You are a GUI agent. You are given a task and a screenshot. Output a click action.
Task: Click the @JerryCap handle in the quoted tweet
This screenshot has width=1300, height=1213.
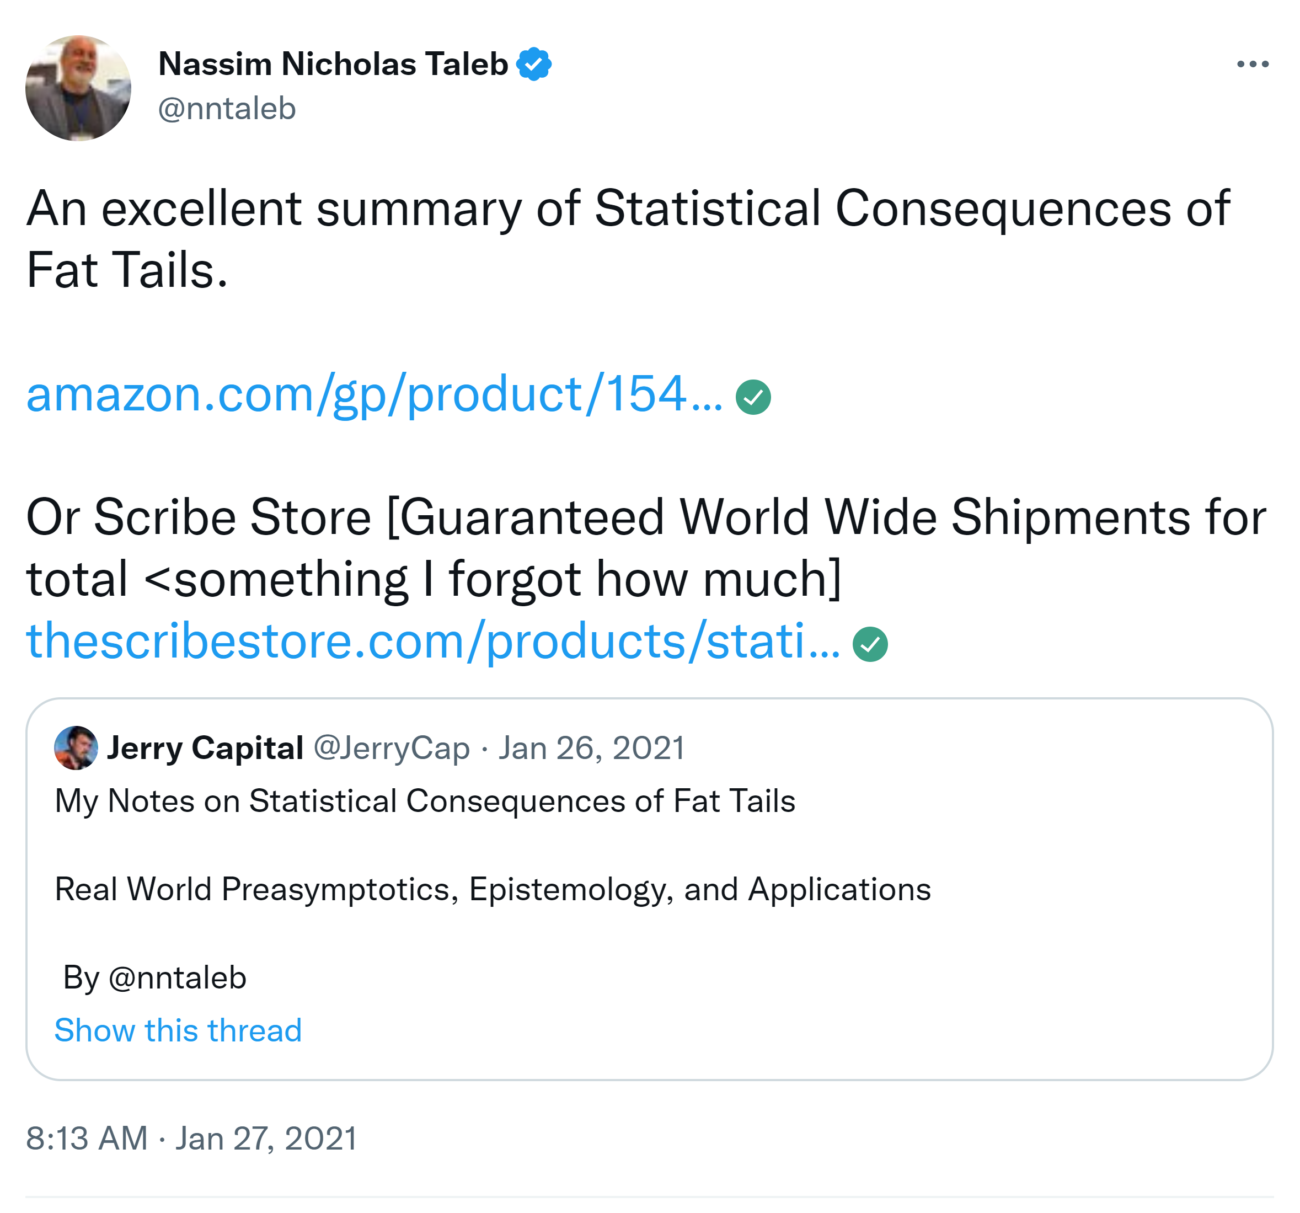tap(391, 747)
